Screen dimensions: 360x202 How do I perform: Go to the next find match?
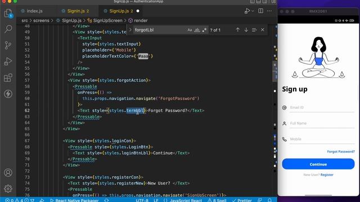click(246, 30)
